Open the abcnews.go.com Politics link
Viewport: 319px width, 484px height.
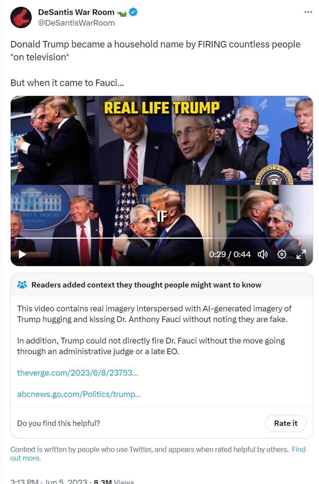(x=79, y=394)
